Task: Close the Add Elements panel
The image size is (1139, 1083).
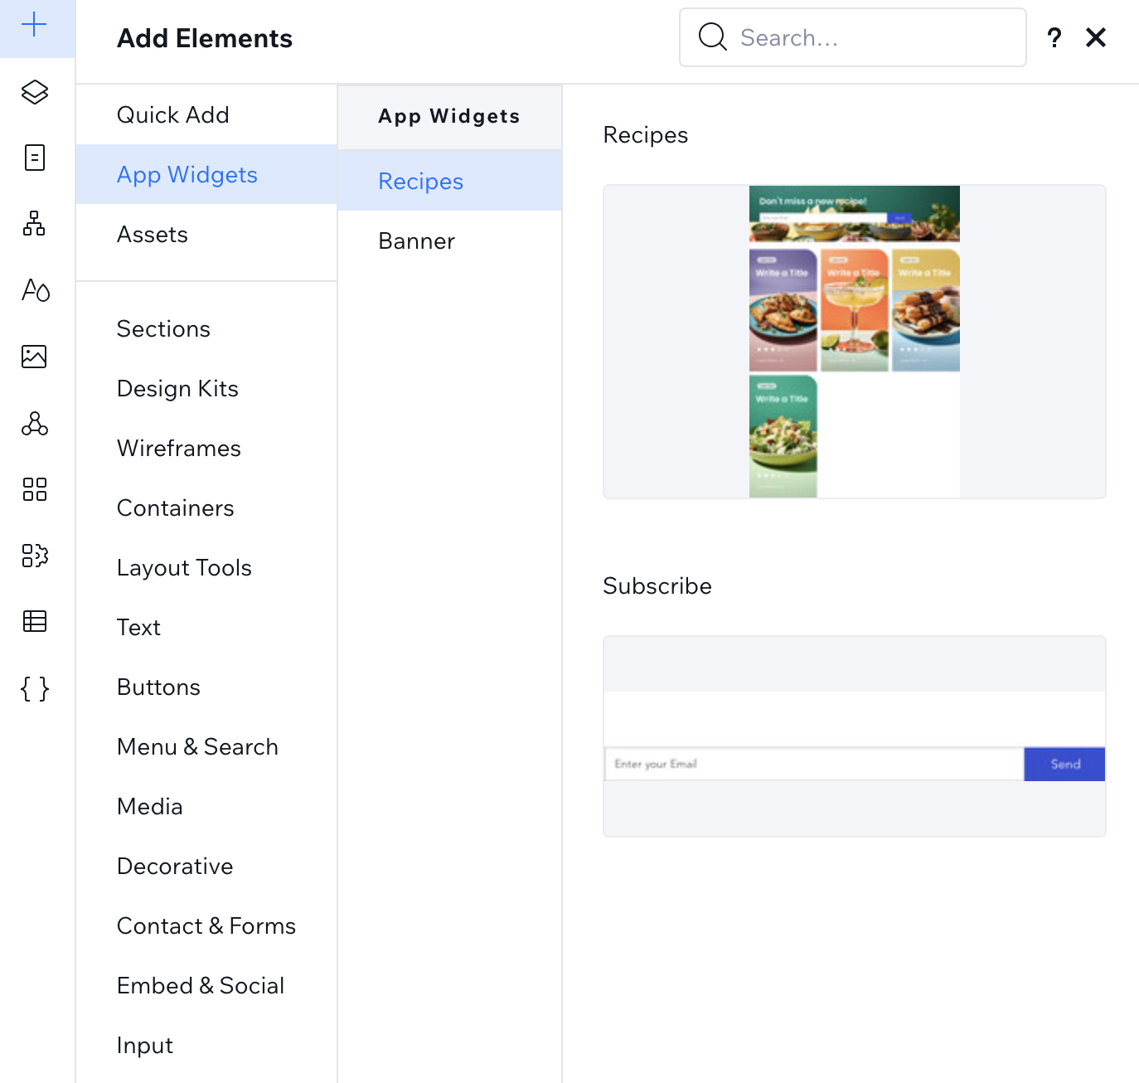Action: [1095, 37]
